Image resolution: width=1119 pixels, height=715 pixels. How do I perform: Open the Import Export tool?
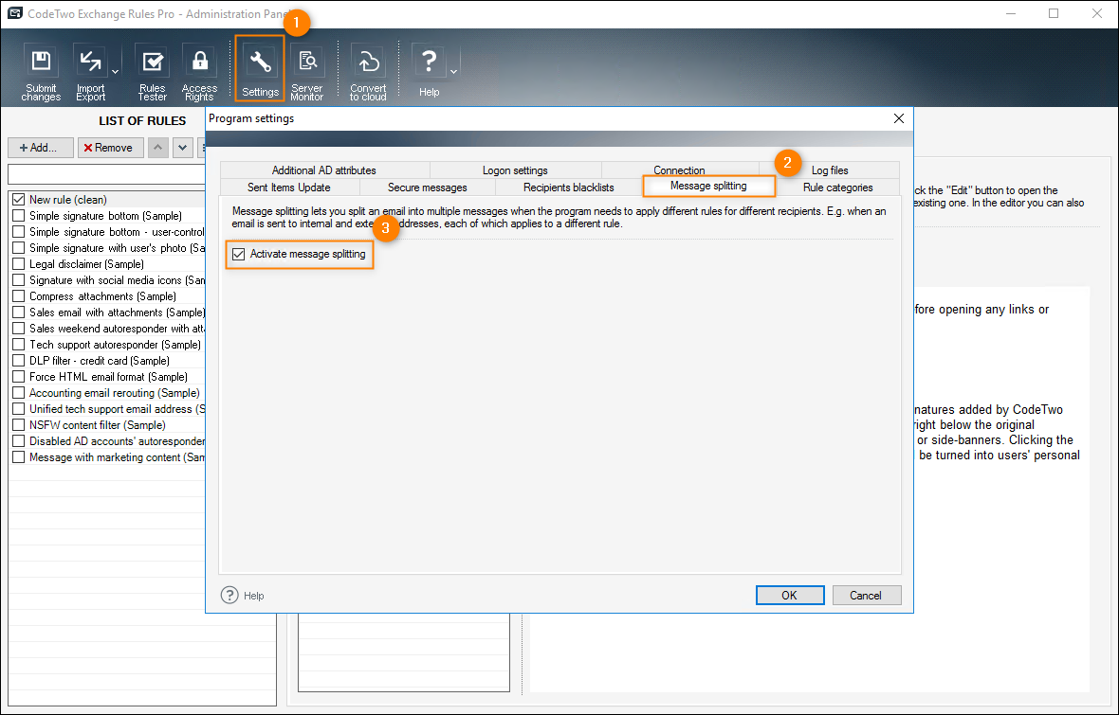click(x=90, y=72)
